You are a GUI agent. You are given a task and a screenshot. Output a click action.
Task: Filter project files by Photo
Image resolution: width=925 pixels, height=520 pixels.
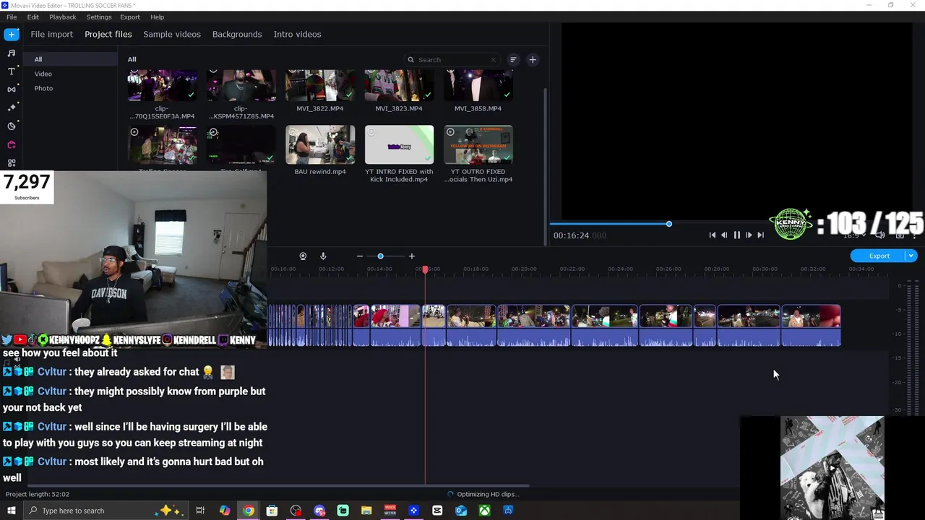(x=43, y=88)
